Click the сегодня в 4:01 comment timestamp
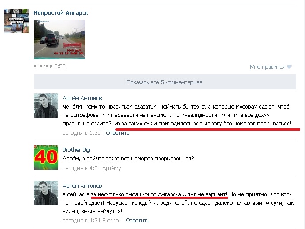Viewport: 305px width, 229px height. pyautogui.click(x=82, y=168)
